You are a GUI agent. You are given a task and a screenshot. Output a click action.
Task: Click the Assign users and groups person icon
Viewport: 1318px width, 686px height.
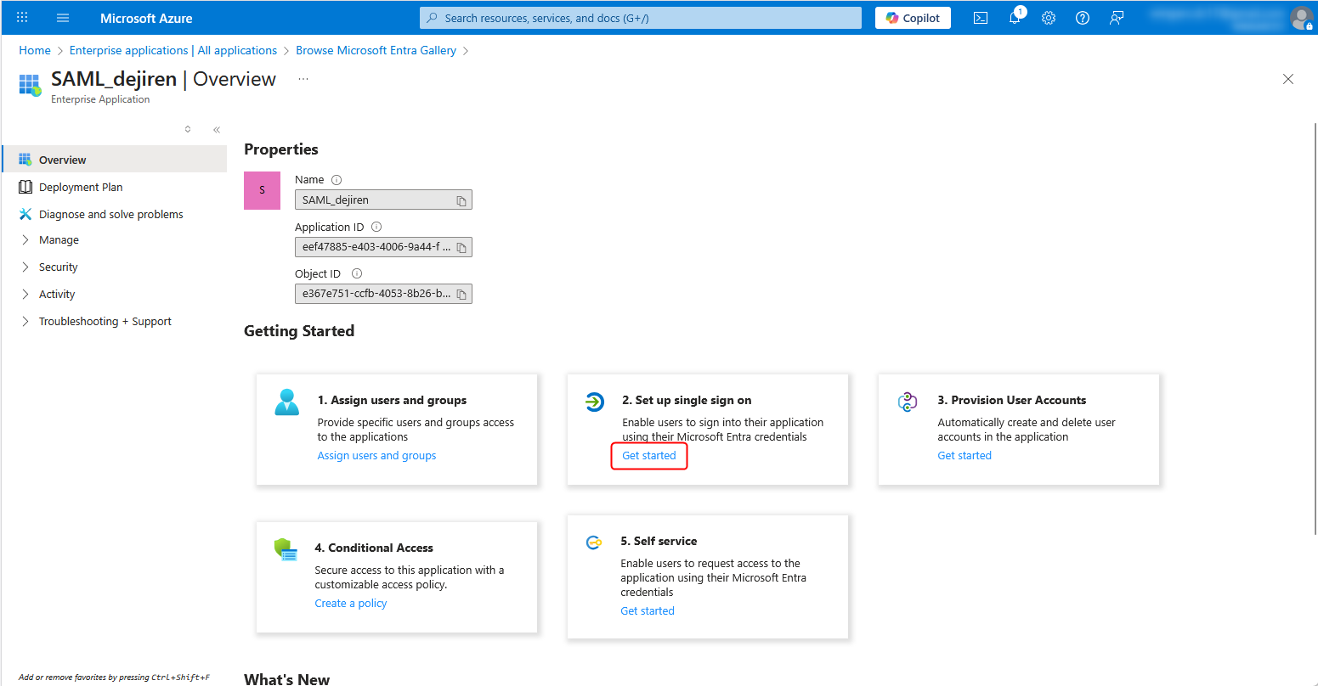coord(287,402)
